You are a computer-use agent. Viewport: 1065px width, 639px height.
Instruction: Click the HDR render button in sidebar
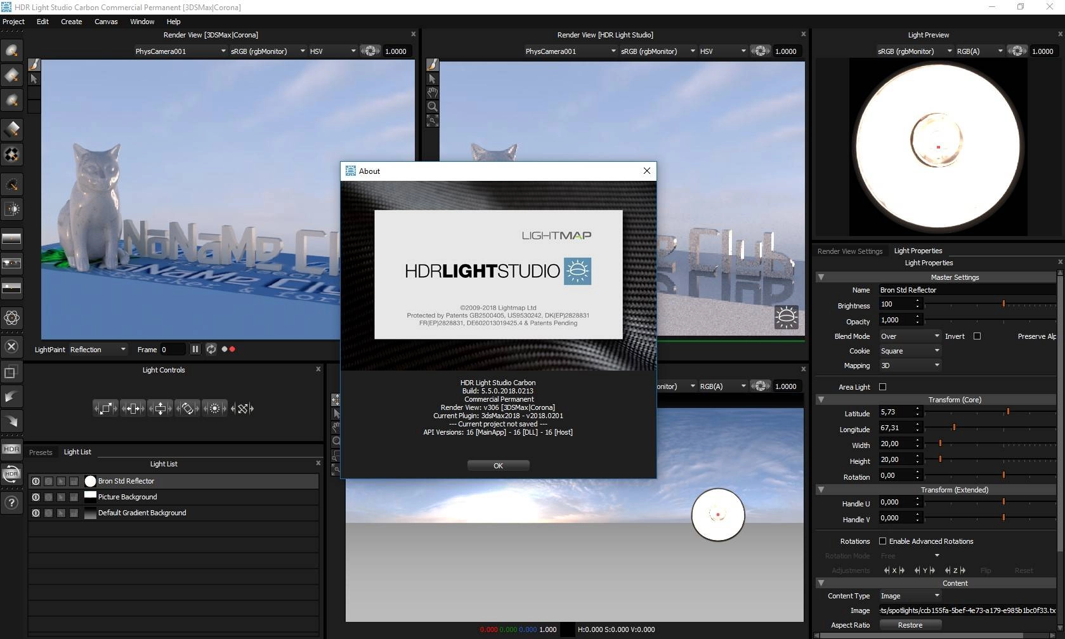coord(11,449)
